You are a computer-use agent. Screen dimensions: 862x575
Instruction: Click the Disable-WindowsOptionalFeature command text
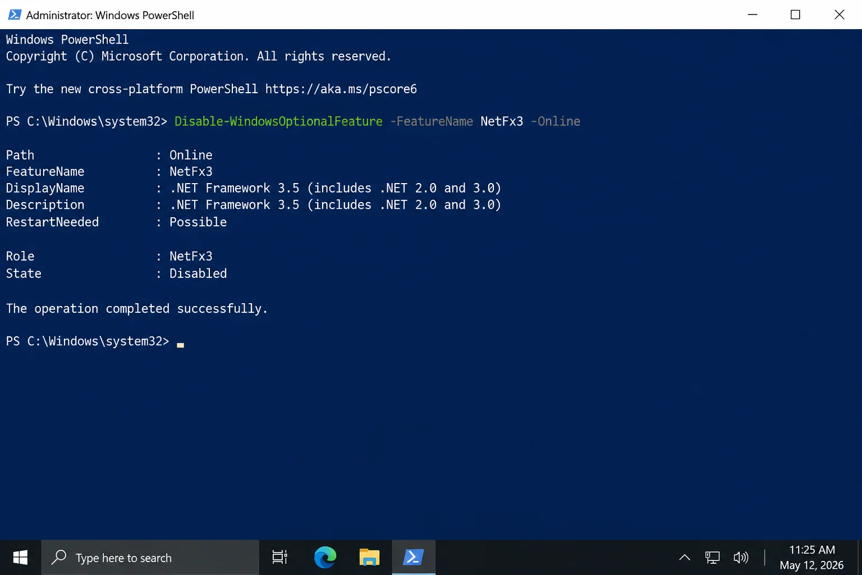(x=278, y=121)
